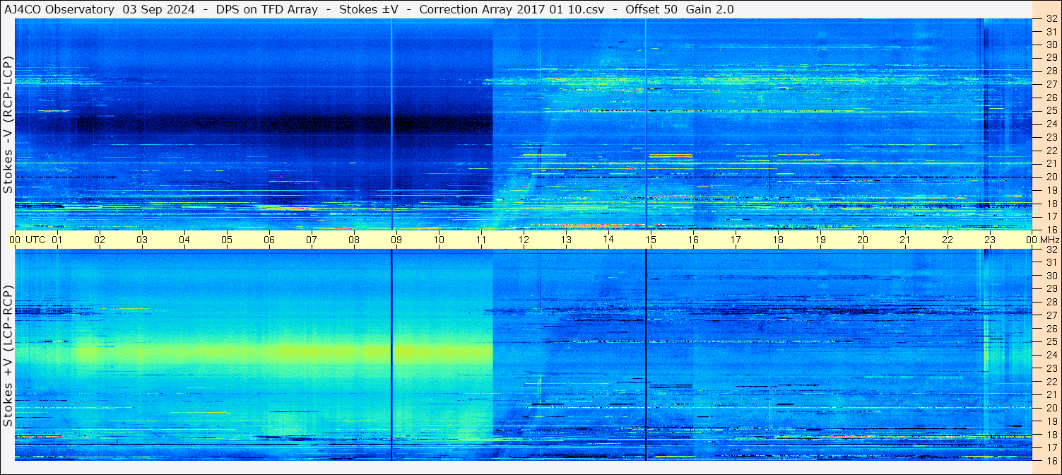Click the 29 MHz label of lower Stokes +V panel

[1051, 289]
